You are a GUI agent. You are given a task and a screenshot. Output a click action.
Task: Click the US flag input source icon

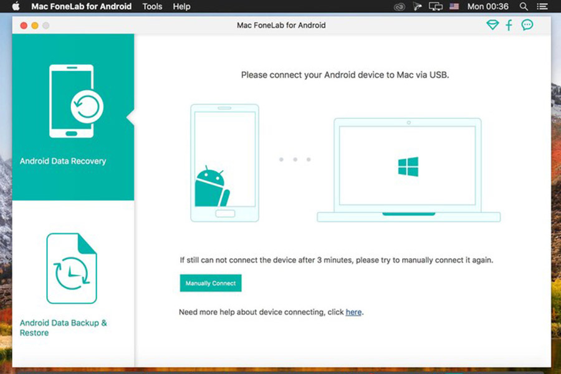pos(454,6)
